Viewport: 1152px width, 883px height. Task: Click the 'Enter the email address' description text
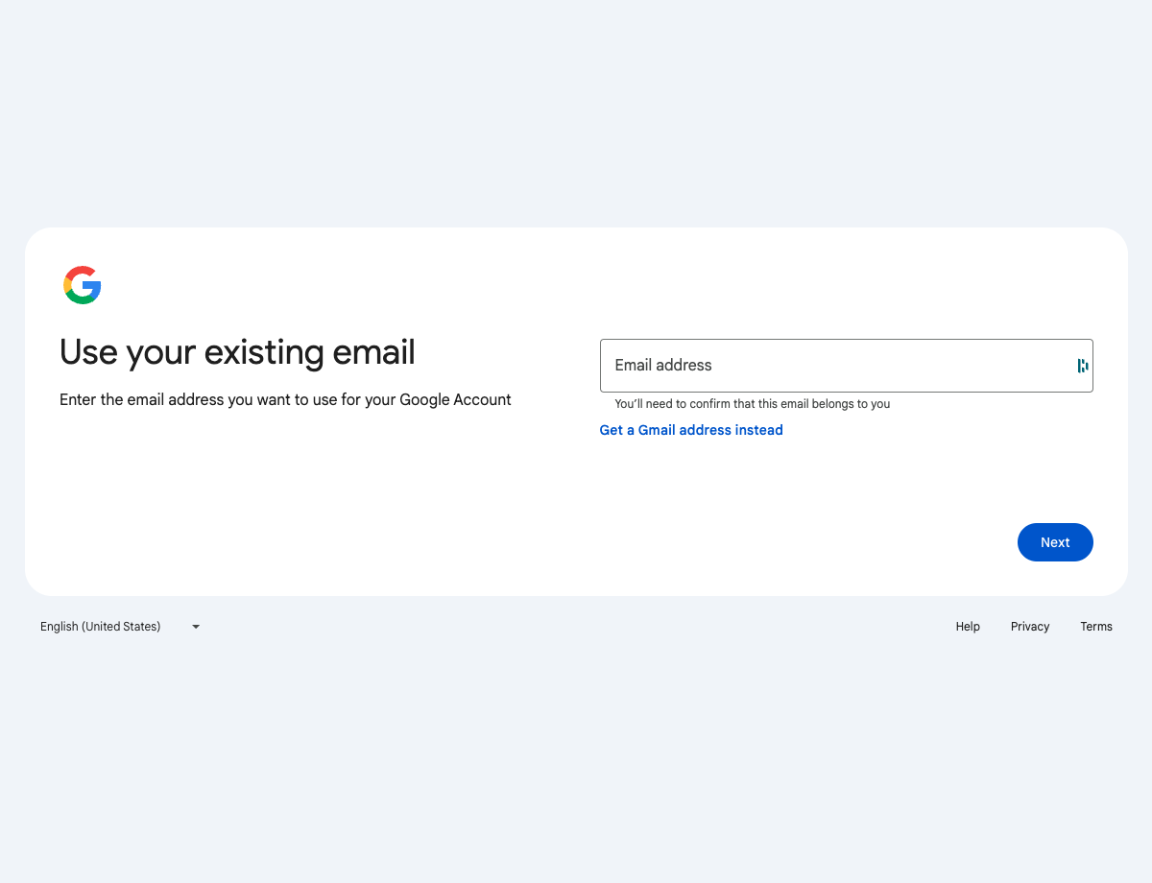tap(285, 399)
